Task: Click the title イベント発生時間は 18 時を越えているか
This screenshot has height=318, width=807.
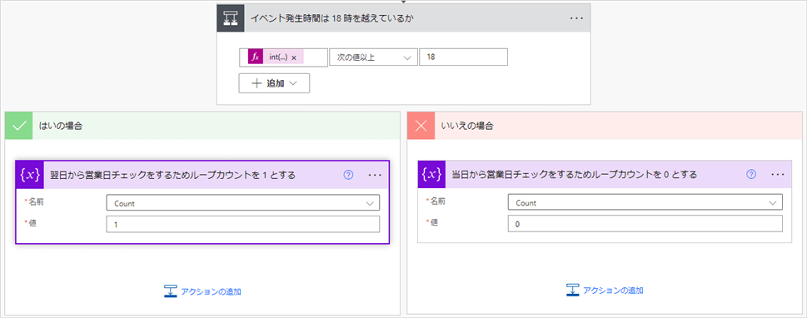Action: pyautogui.click(x=332, y=18)
